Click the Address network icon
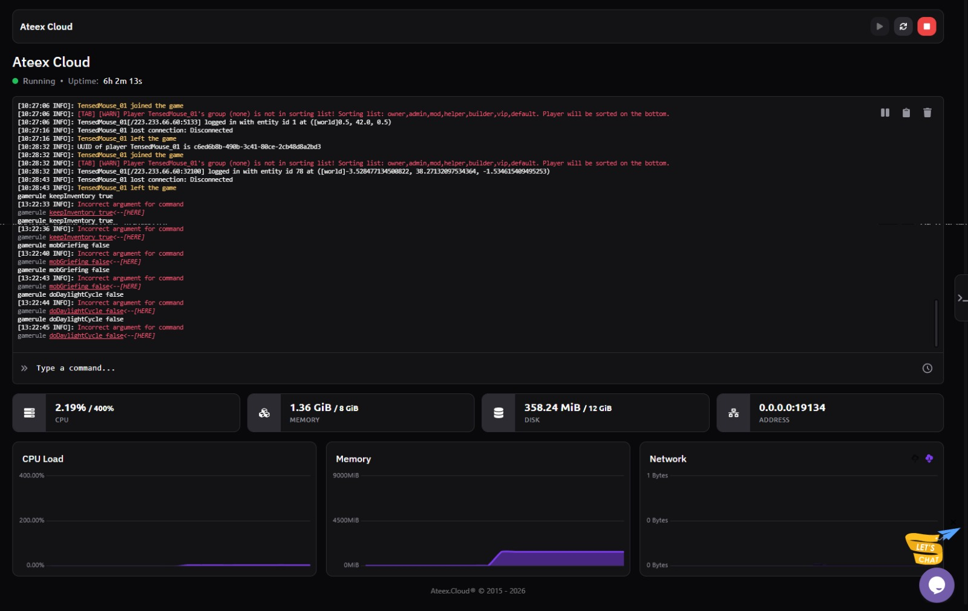This screenshot has height=611, width=968. (733, 413)
